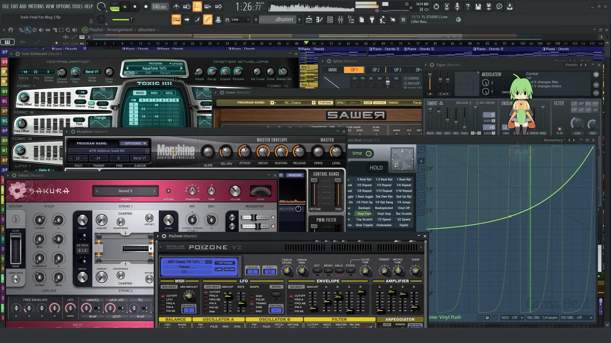Viewport: 611px width, 343px height.
Task: Toggle LP filter type in Ogun
Action: click(574, 104)
